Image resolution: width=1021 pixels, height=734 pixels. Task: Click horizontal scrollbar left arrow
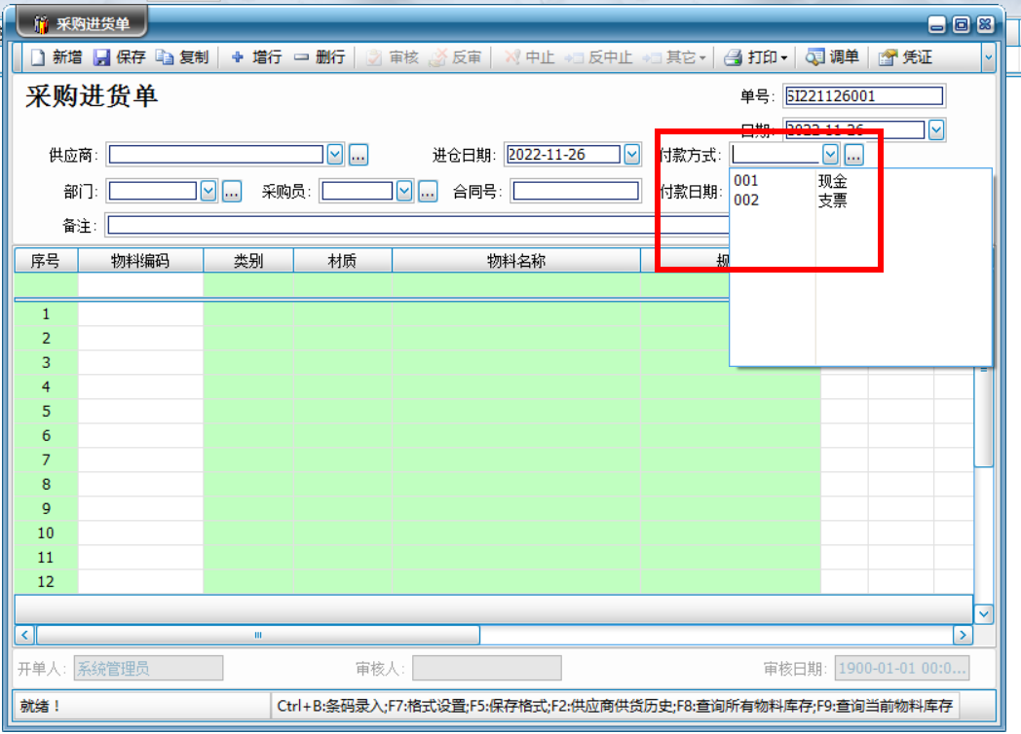[24, 635]
